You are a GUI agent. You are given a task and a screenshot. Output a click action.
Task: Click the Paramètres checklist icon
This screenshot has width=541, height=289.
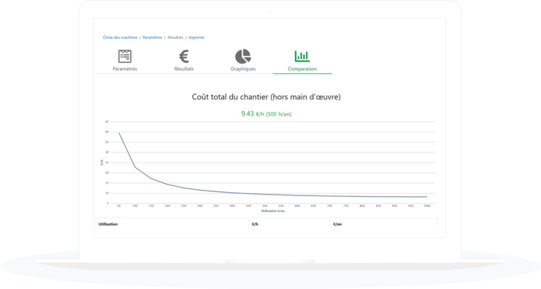125,56
